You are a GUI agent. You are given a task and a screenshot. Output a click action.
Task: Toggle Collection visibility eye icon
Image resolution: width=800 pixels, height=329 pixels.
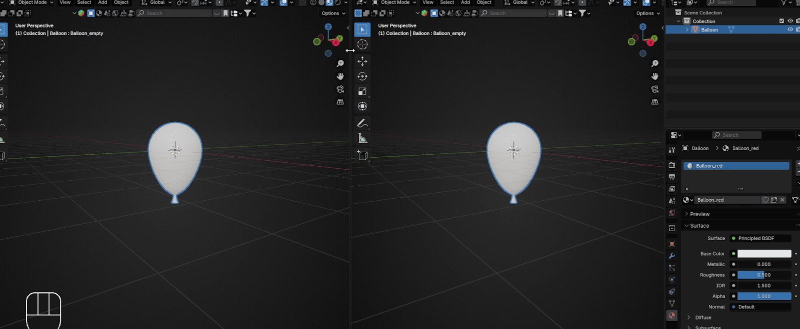point(790,21)
